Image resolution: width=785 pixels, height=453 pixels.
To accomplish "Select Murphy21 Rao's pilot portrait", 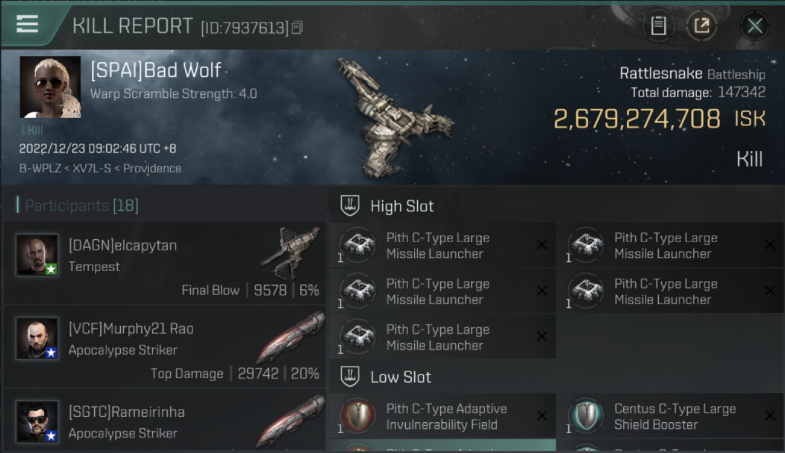I will (37, 338).
